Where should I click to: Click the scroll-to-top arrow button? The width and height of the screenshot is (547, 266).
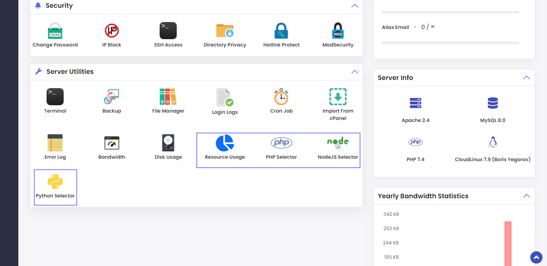point(536,257)
